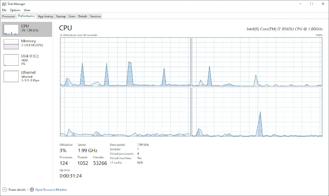Switch to the Startup tab
The image size is (329, 196).
(x=60, y=16)
